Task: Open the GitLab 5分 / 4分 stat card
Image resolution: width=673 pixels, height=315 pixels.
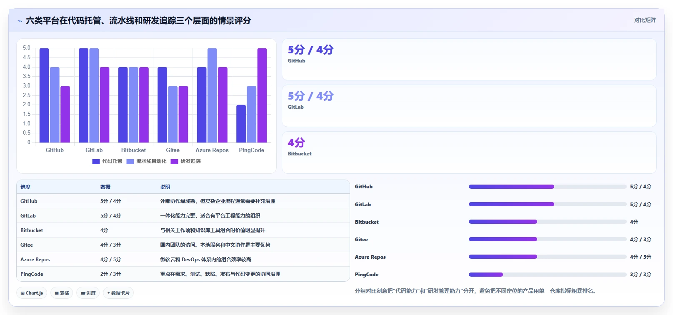Action: (469, 106)
